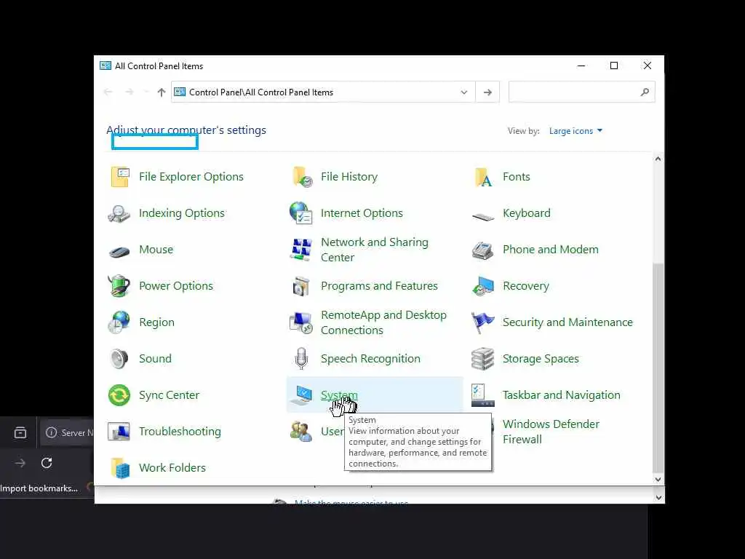Open the Recovery icon
Image resolution: width=745 pixels, height=559 pixels.
point(483,286)
